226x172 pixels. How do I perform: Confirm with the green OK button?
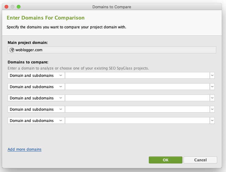(165, 160)
